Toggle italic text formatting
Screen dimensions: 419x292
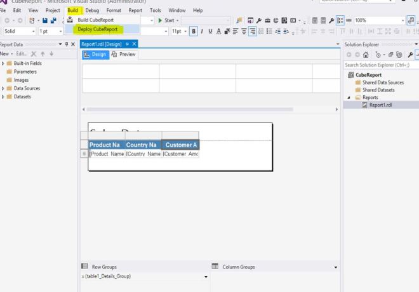point(202,30)
